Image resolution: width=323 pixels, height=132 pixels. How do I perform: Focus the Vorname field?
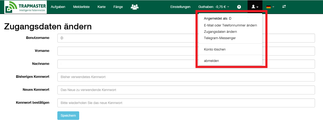click(186, 51)
